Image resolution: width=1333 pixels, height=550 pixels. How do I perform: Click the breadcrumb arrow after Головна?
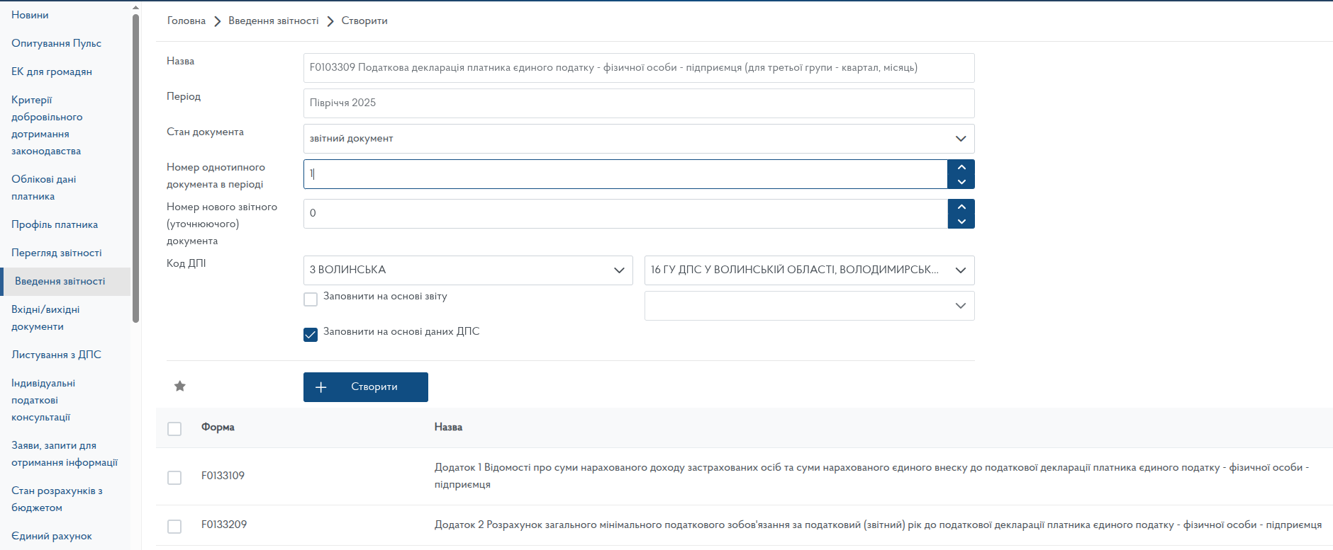(x=217, y=21)
